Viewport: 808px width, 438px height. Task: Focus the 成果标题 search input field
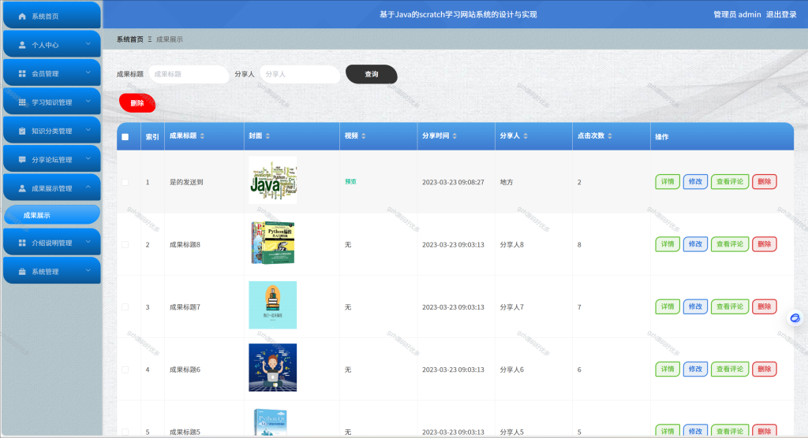[x=189, y=74]
